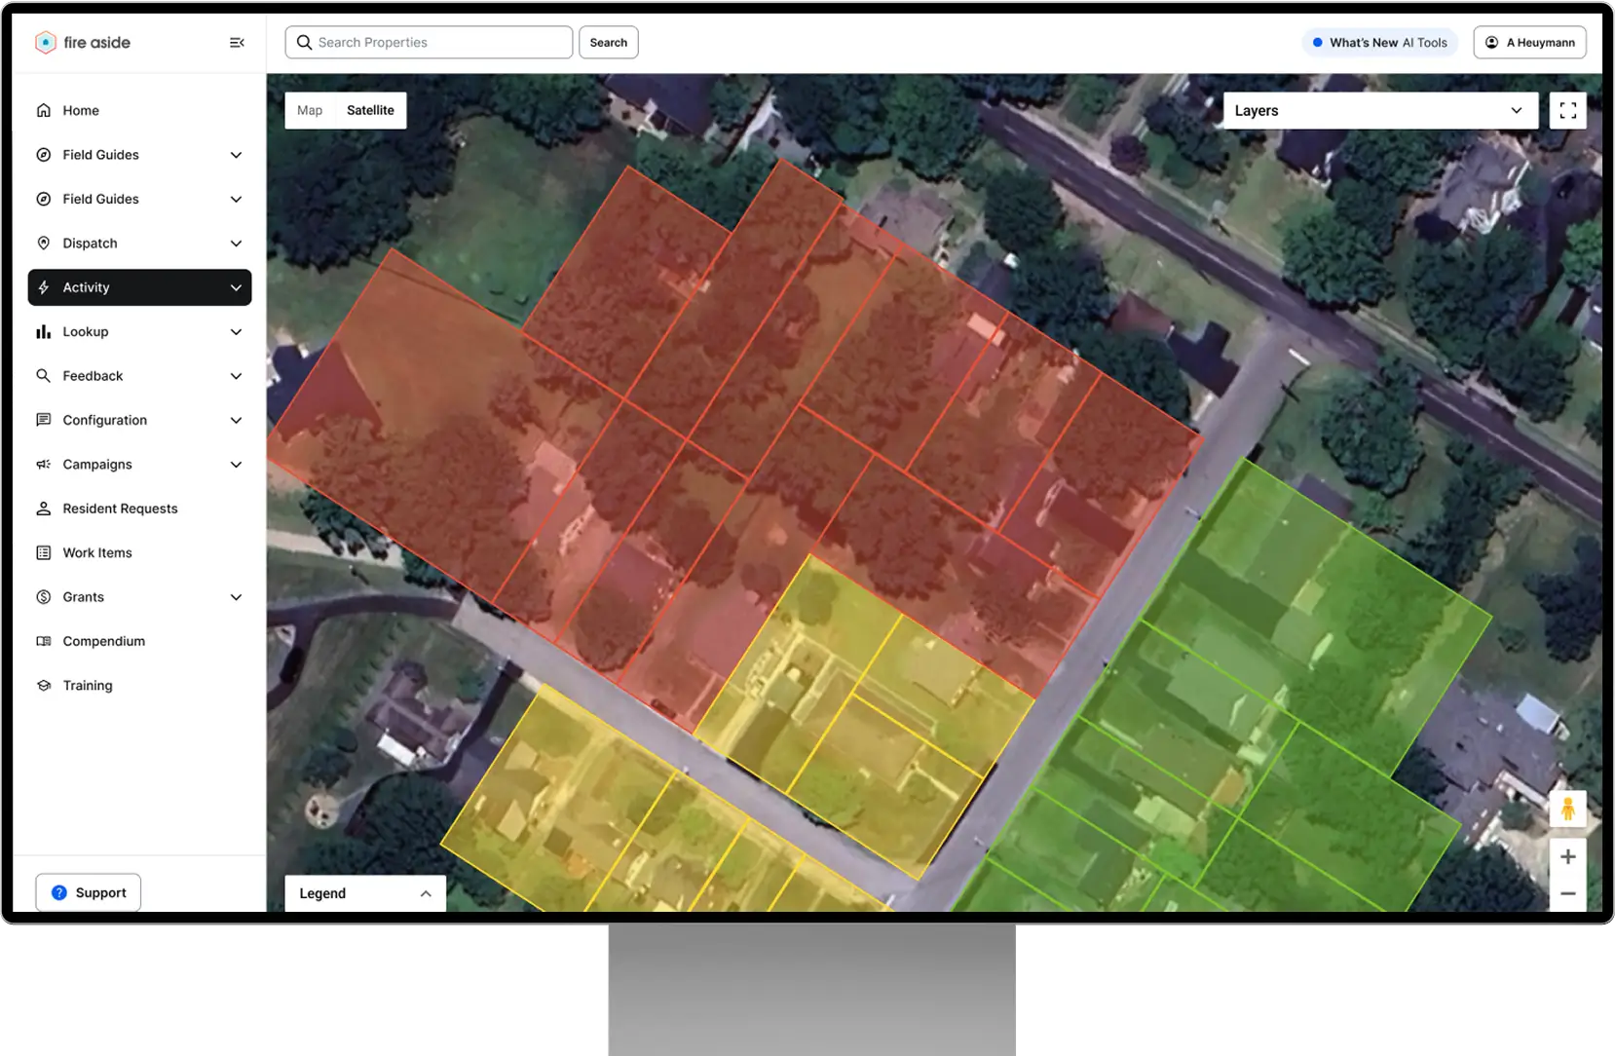Click the Resident Requests person icon

pos(44,509)
